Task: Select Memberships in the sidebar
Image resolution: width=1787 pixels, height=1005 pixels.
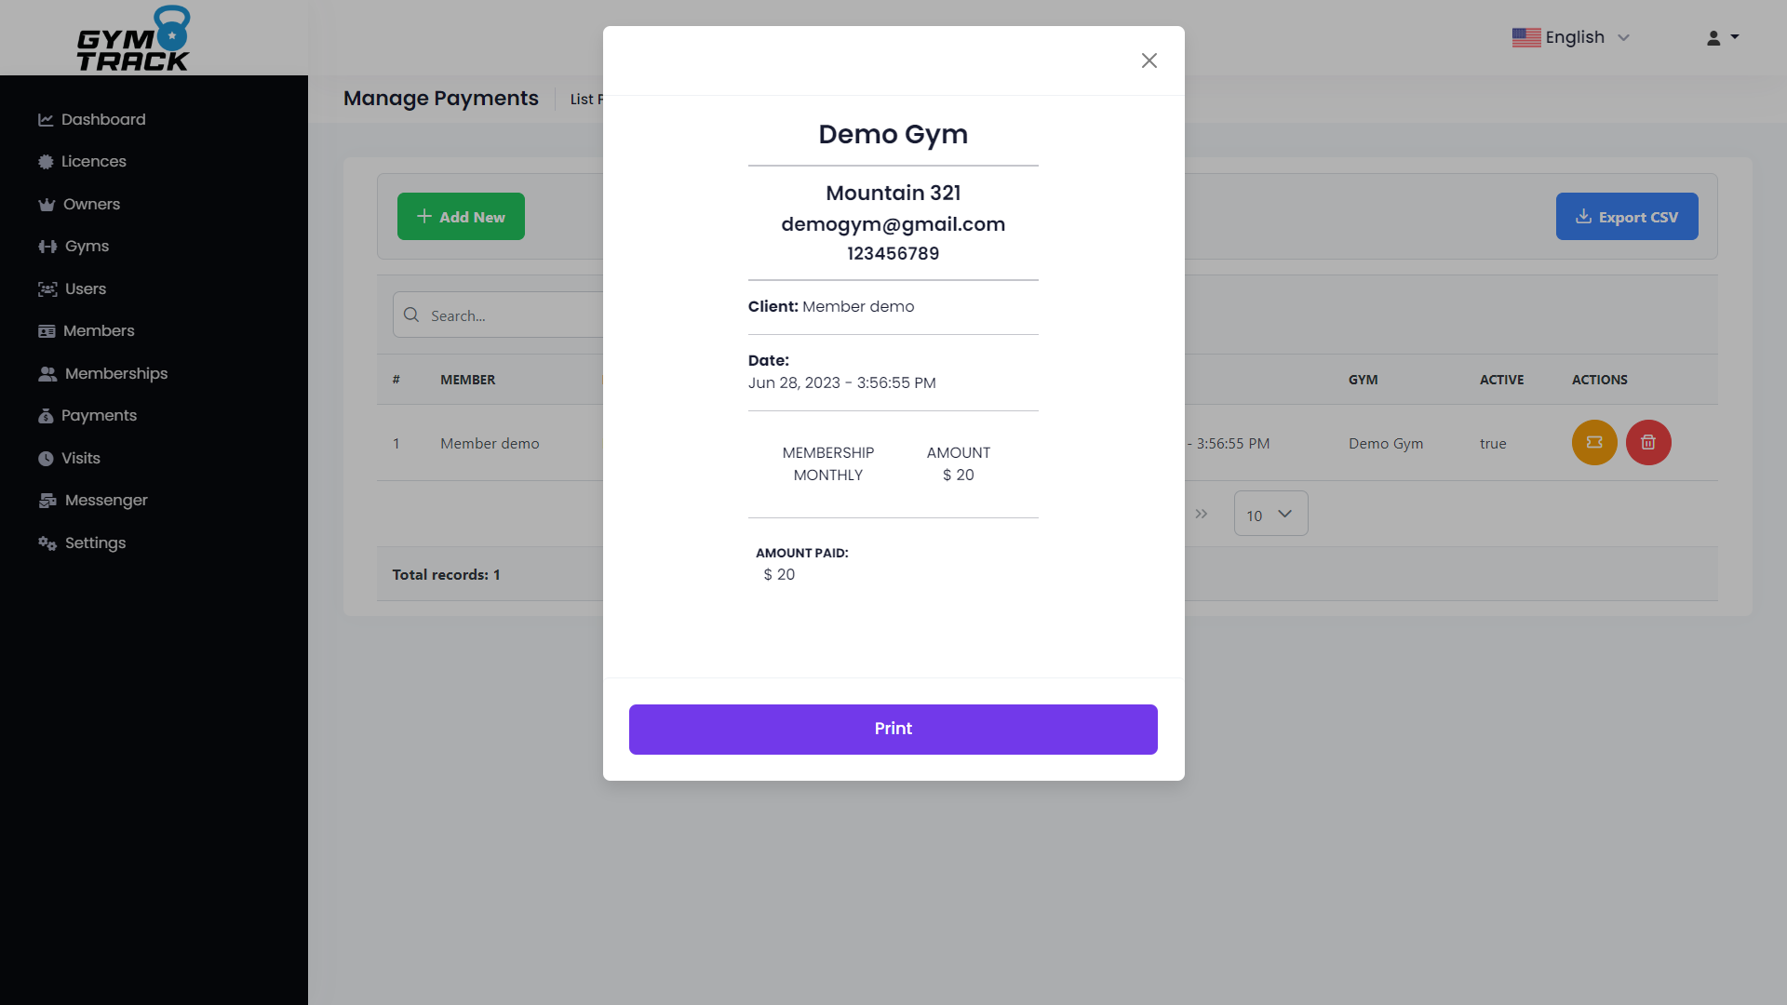Action: (114, 373)
